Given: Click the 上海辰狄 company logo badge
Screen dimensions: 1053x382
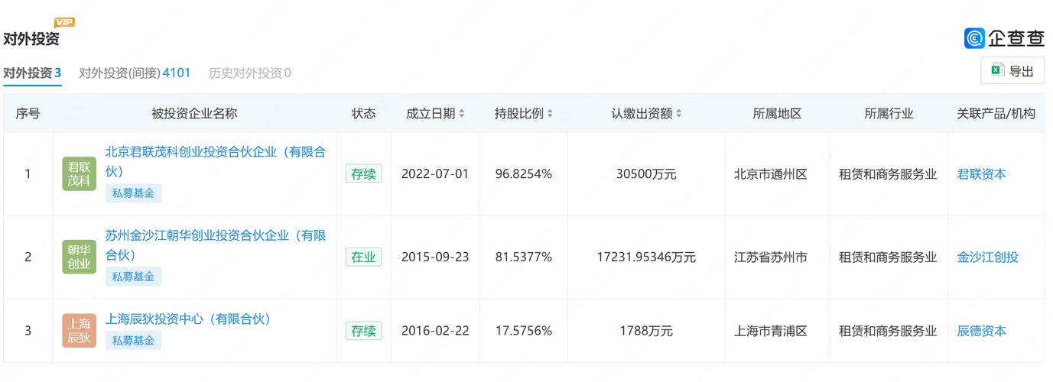Looking at the screenshot, I should click(80, 331).
